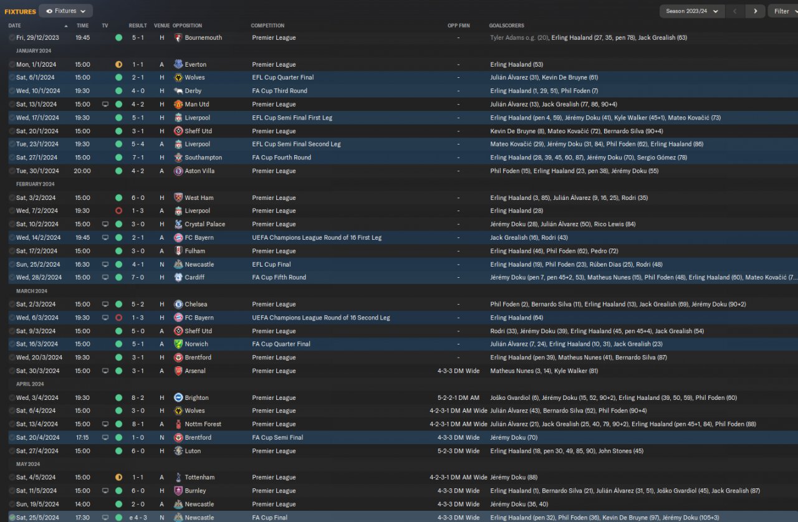
Task: Click the Man Utd club badge
Action: pos(178,105)
